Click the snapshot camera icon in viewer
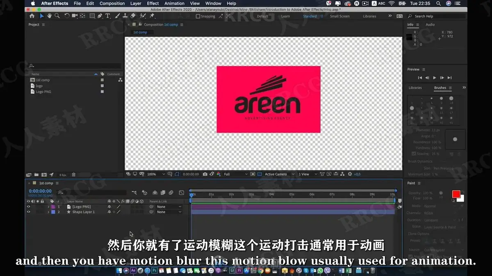 point(205,174)
